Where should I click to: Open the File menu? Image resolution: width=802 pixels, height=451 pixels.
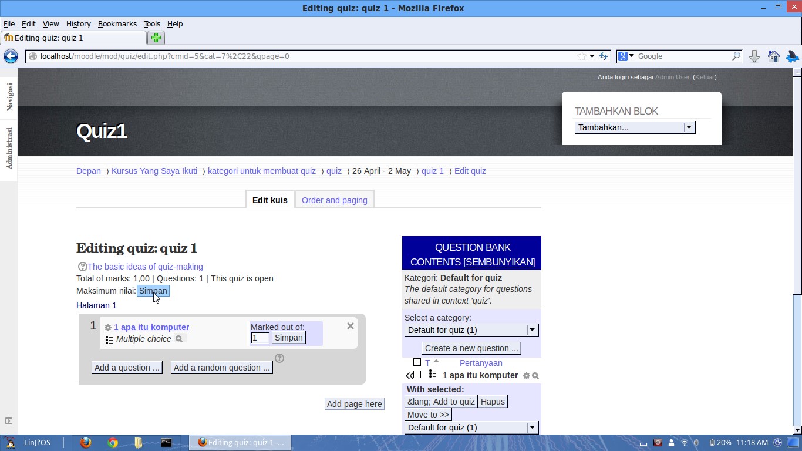pyautogui.click(x=9, y=24)
